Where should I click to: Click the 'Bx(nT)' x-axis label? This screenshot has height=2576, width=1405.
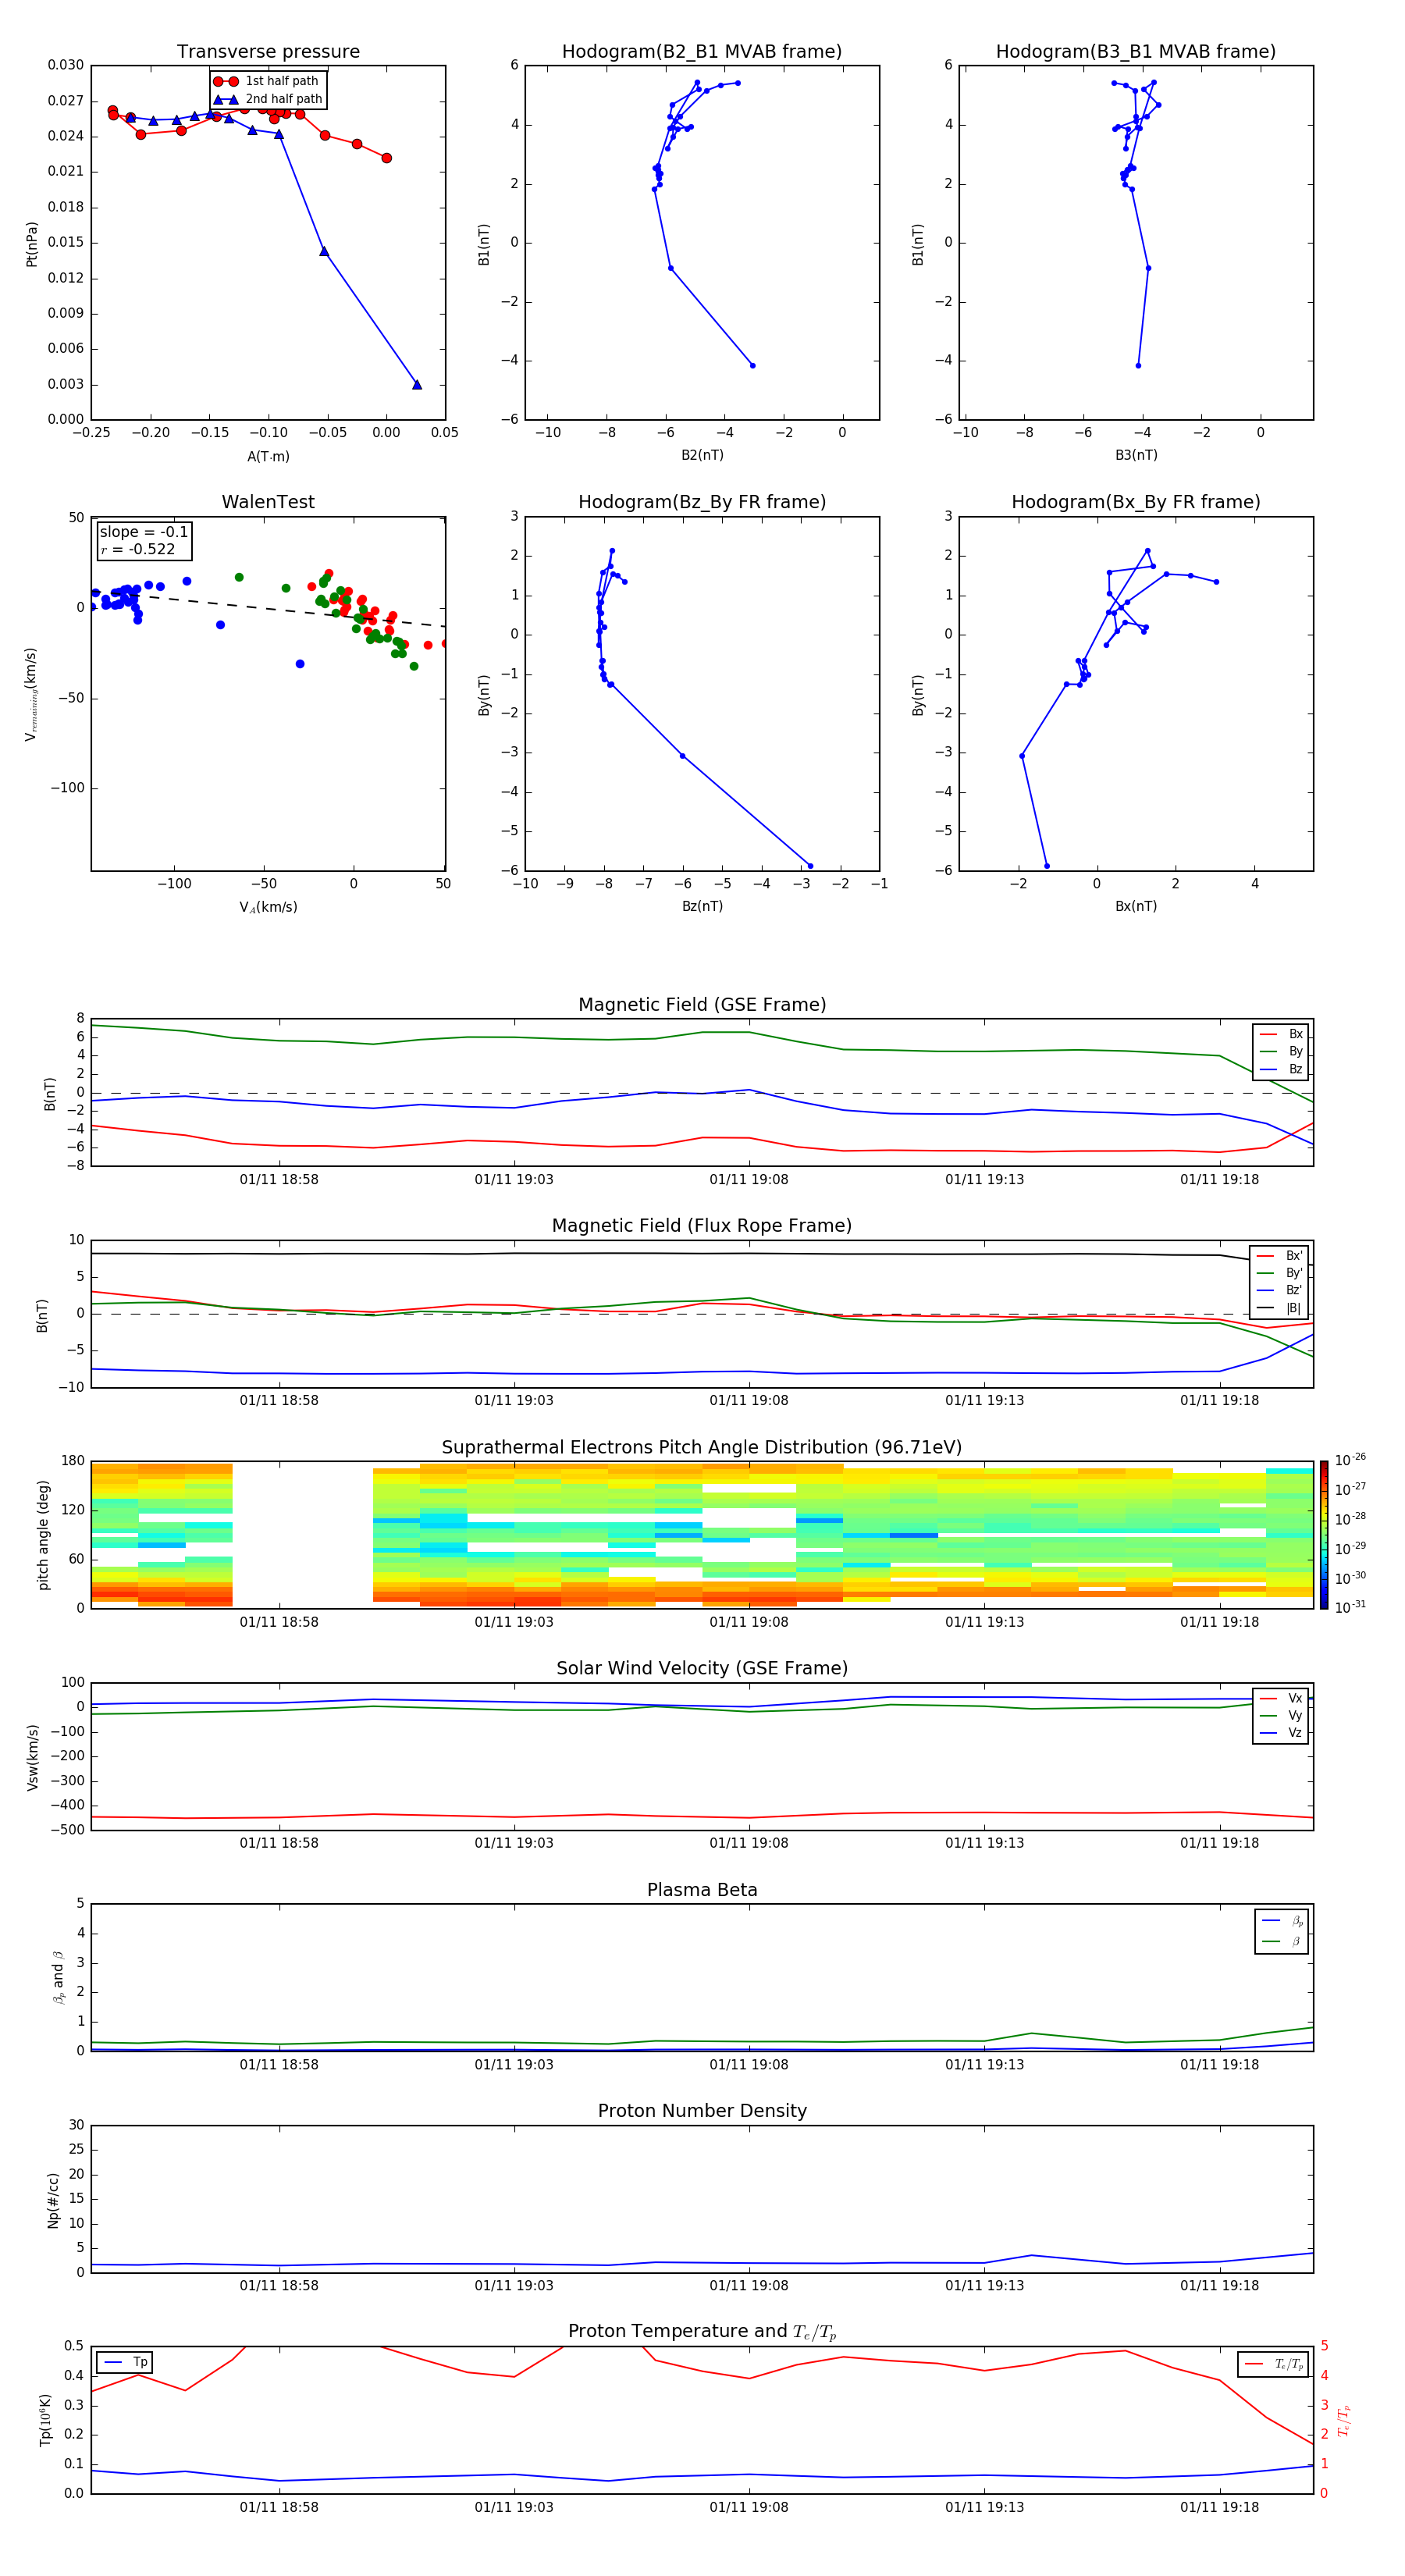[x=1136, y=906]
